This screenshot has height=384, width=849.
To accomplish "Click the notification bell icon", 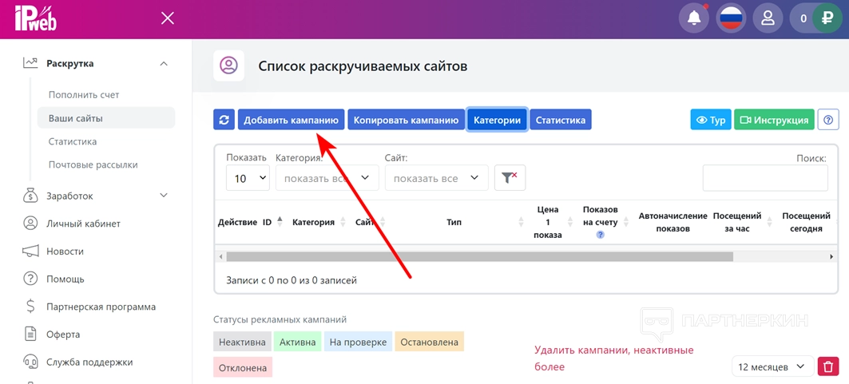I will [694, 18].
